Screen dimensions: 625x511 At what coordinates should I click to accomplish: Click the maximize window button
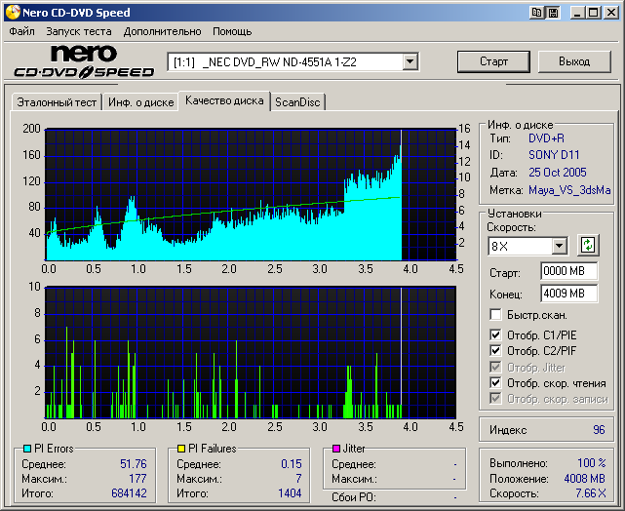tap(594, 13)
